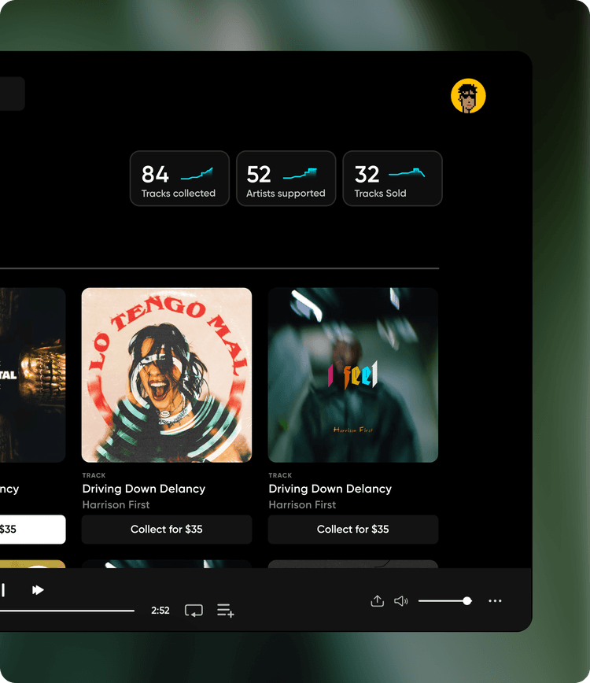Image resolution: width=590 pixels, height=683 pixels.
Task: View trend chart in Tracks collected card
Action: coord(197,174)
